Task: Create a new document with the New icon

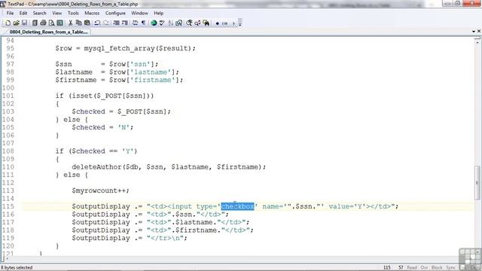Action: 8,23
